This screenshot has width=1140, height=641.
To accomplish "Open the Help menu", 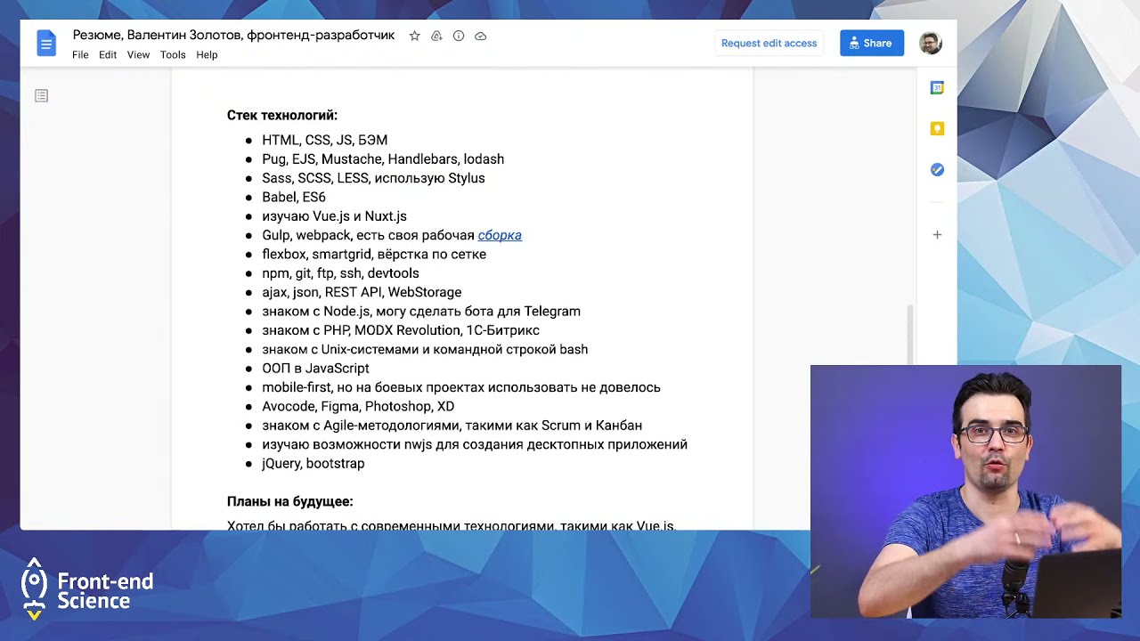I will coord(207,55).
